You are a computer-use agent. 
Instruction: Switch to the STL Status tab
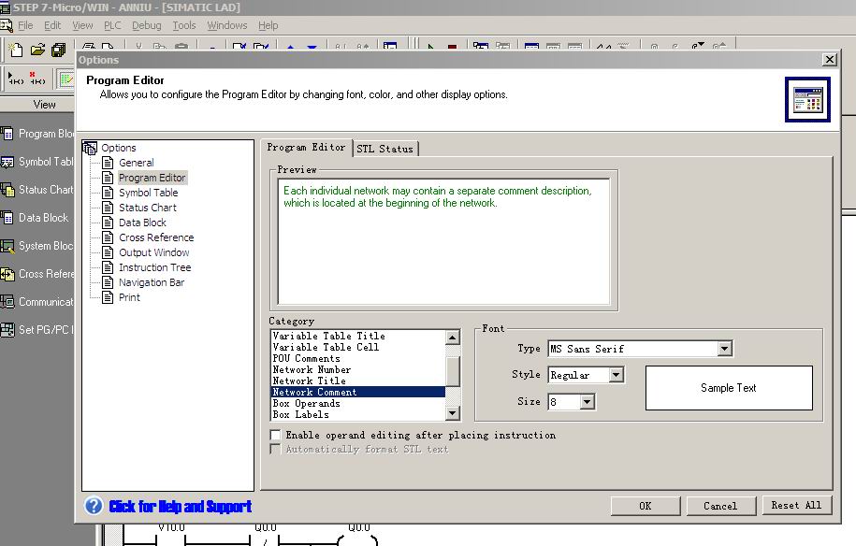384,149
